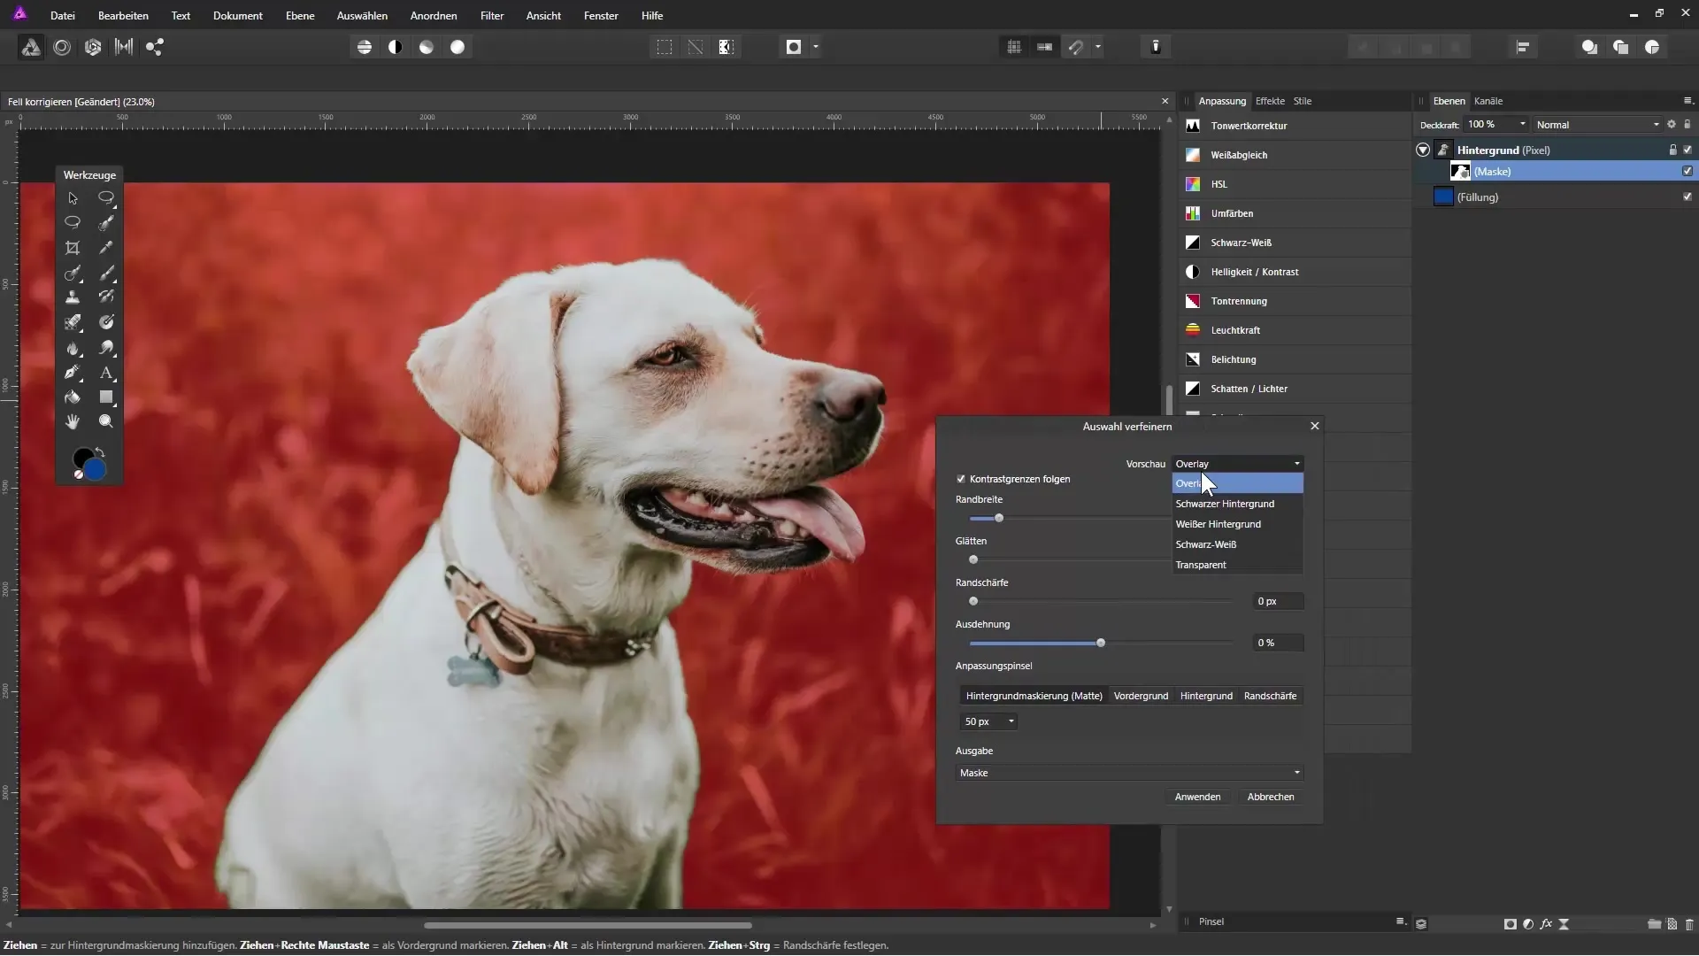Toggle visibility of Maske layer
The height and width of the screenshot is (956, 1699).
1687,171
